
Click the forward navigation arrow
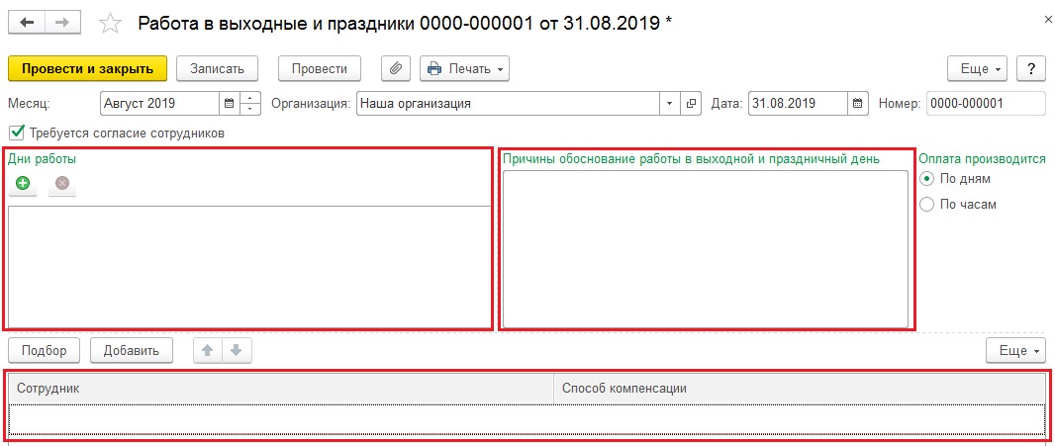pos(61,22)
